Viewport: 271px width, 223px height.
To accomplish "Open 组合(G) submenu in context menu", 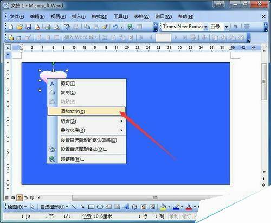I will pos(87,121).
